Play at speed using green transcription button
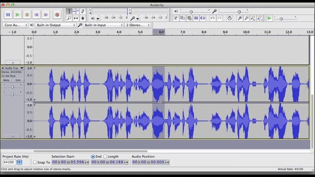The image size is (315, 177). [x=269, y=18]
